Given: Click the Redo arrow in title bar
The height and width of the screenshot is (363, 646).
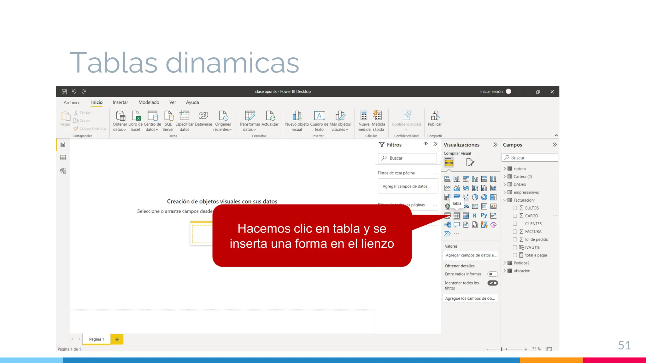Looking at the screenshot, I should pos(84,92).
